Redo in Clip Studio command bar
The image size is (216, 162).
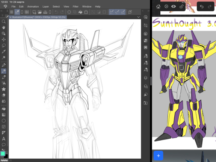(62, 12)
